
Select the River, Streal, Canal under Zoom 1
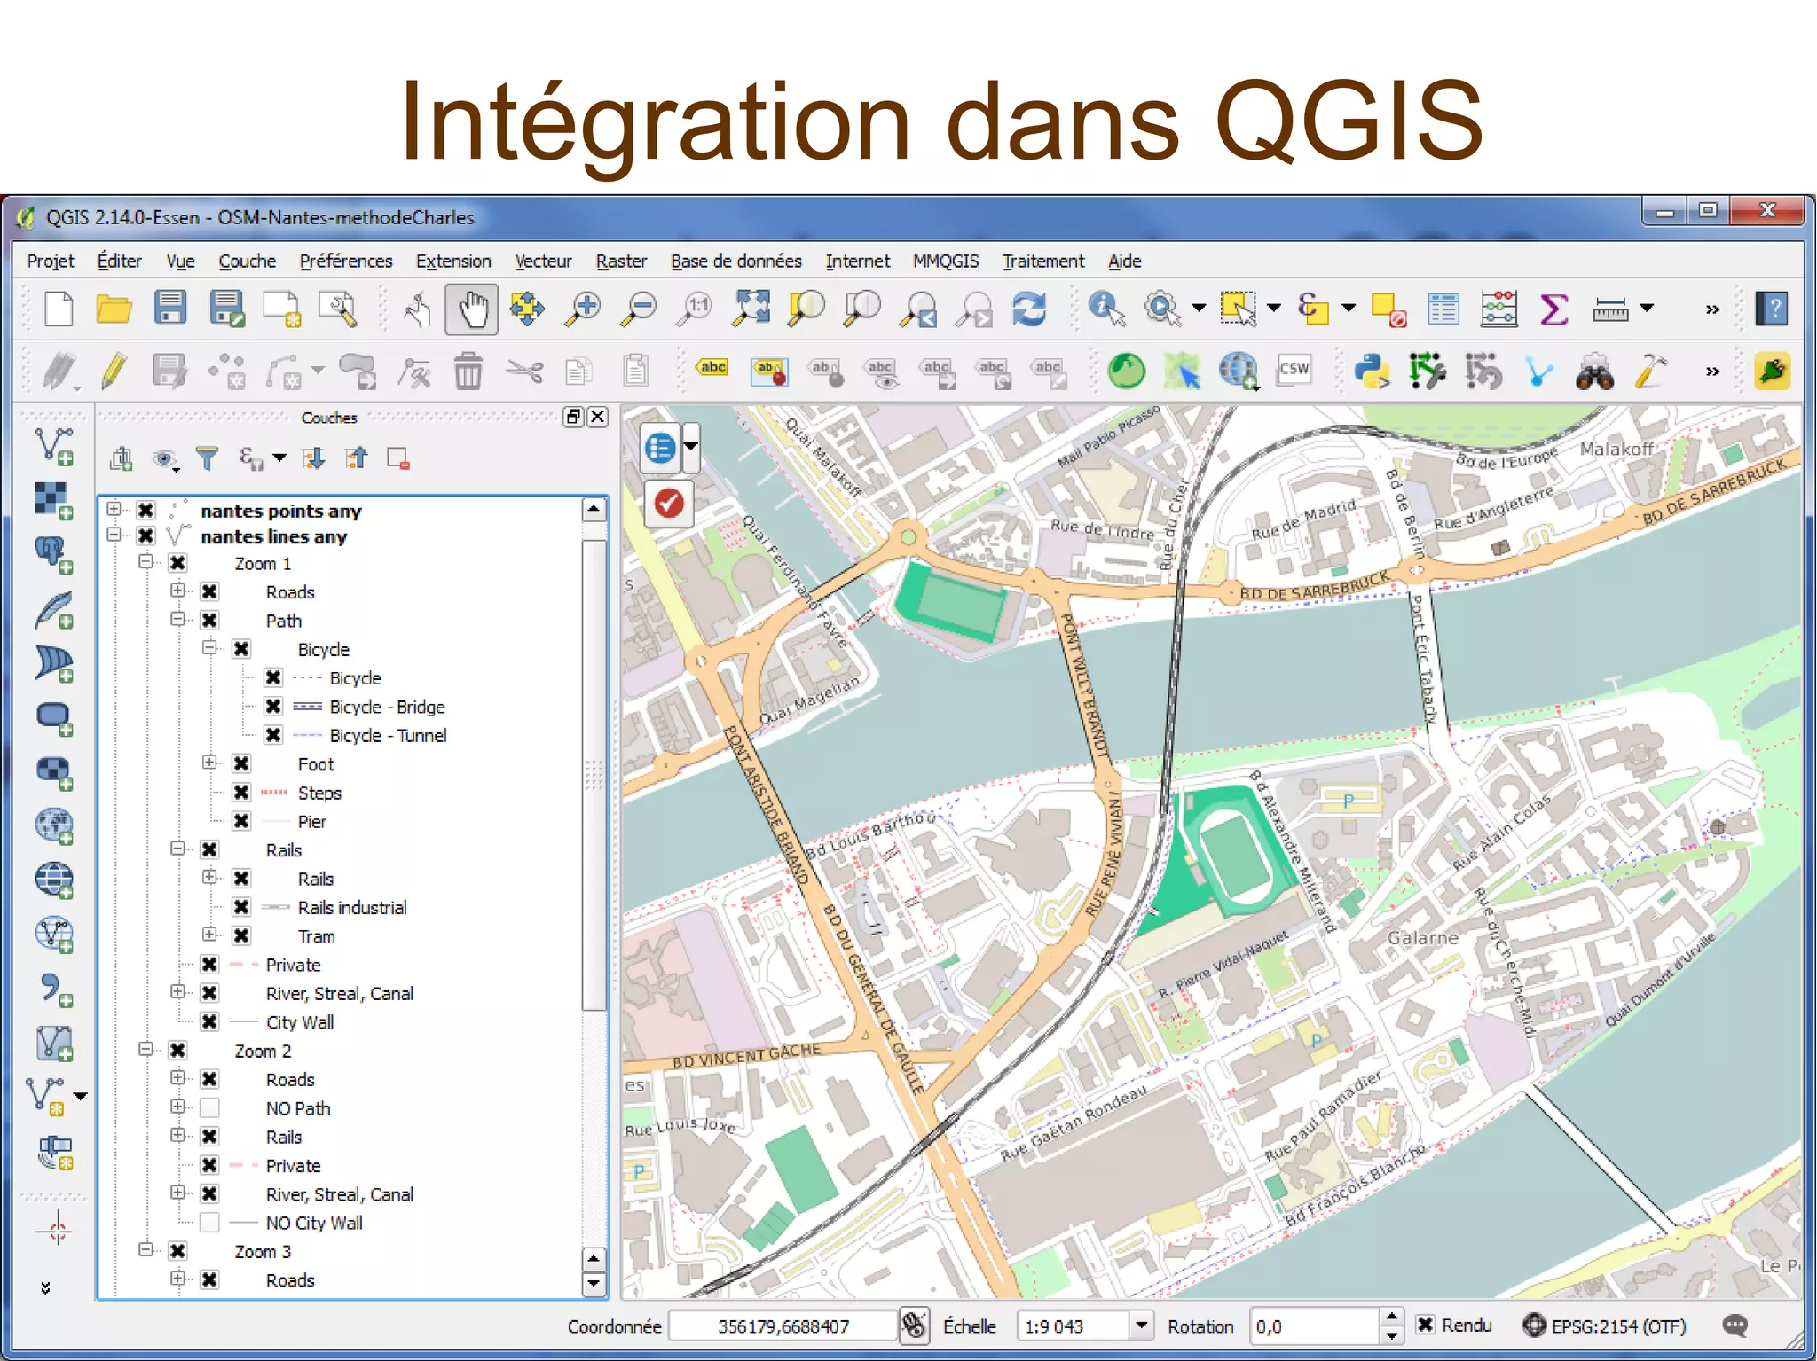[340, 993]
